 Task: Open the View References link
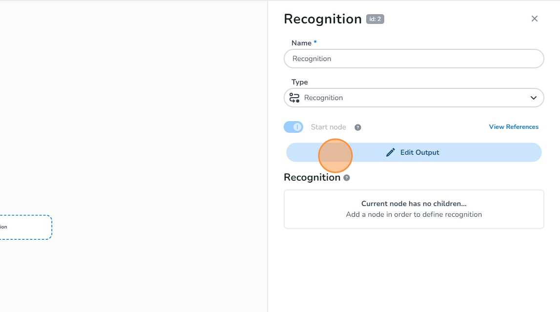point(513,127)
